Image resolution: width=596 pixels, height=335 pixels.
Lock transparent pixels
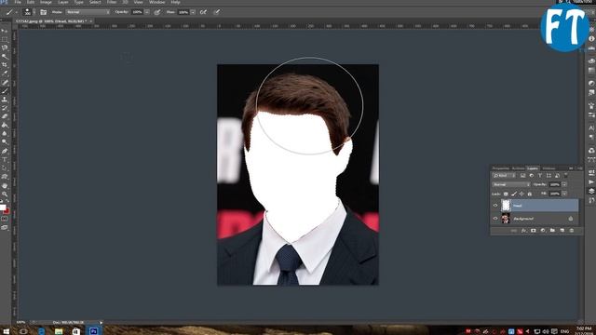(x=506, y=194)
